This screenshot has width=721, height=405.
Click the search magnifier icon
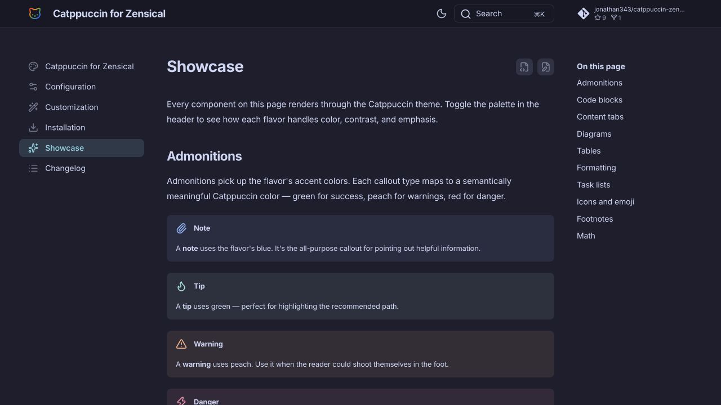pos(466,14)
